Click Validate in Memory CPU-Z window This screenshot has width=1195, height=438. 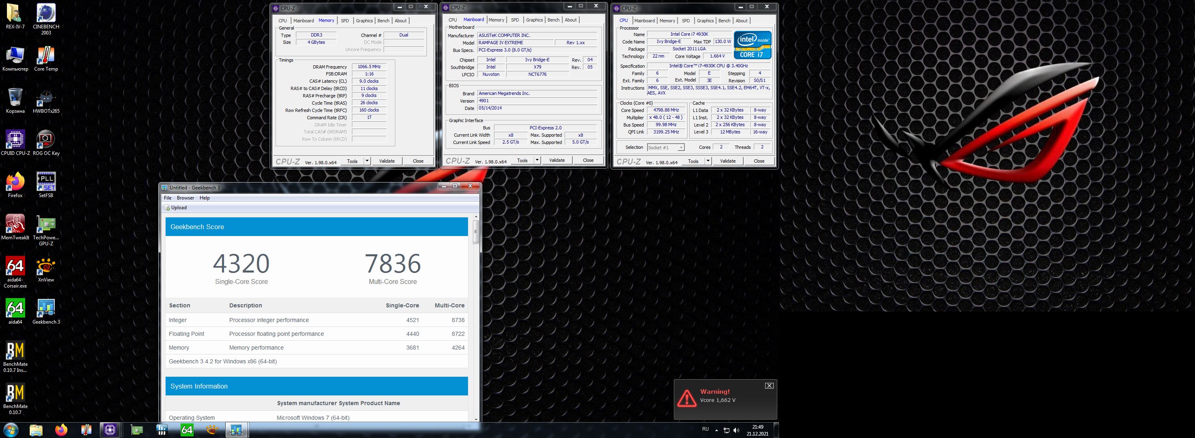click(x=387, y=161)
